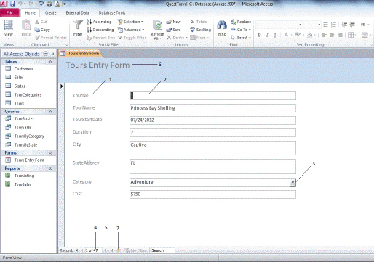The width and height of the screenshot is (374, 262).
Task: Click the Save record button
Action: (173, 30)
